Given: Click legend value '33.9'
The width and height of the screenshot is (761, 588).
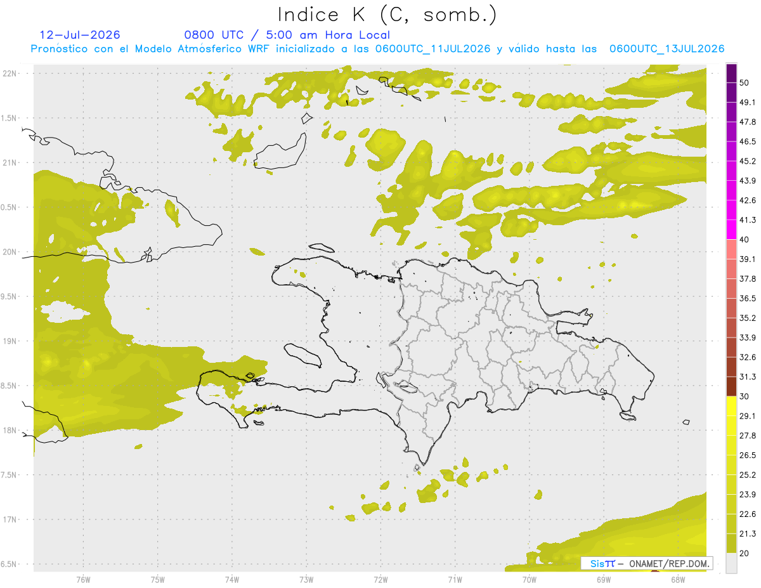Looking at the screenshot, I should (x=748, y=337).
